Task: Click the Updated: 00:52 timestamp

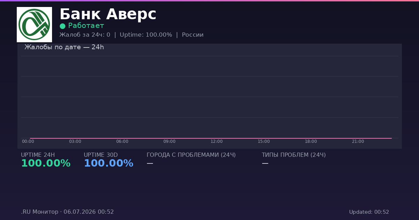Action: pyautogui.click(x=369, y=212)
